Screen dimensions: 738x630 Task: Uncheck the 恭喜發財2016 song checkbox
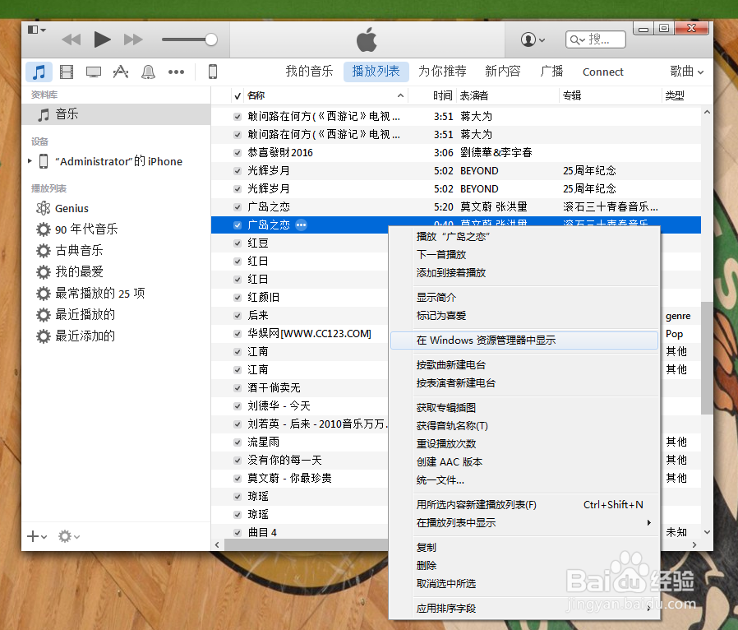pyautogui.click(x=238, y=153)
